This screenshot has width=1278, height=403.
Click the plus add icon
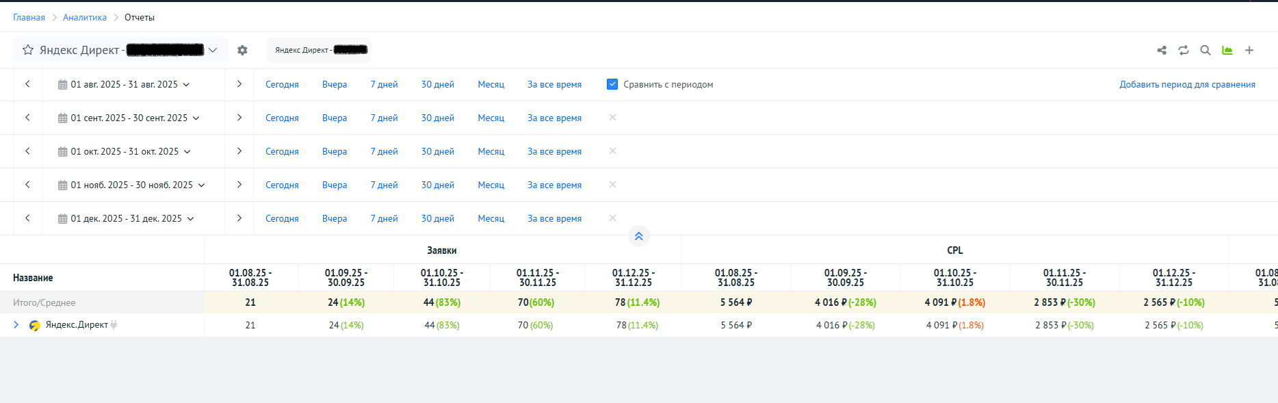pos(1249,50)
